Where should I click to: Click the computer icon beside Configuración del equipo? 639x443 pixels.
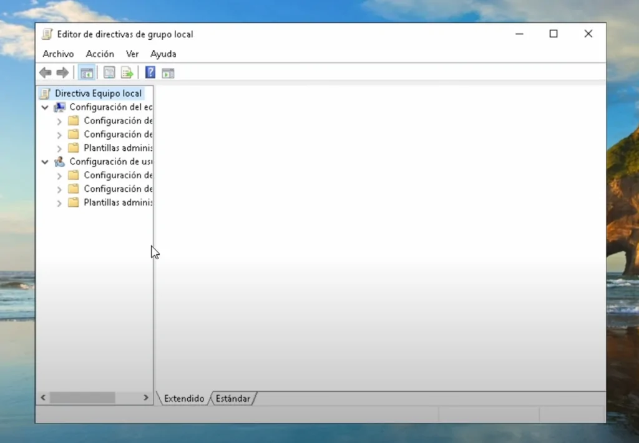[x=59, y=107]
